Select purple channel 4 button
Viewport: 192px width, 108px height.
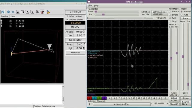104,98
